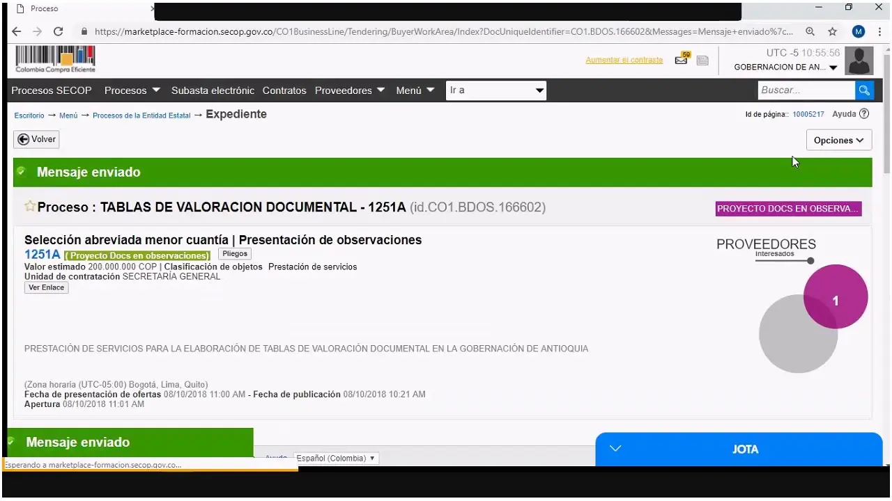Viewport: 892px width, 501px height.
Task: Open the Menú dropdown
Action: tap(415, 90)
